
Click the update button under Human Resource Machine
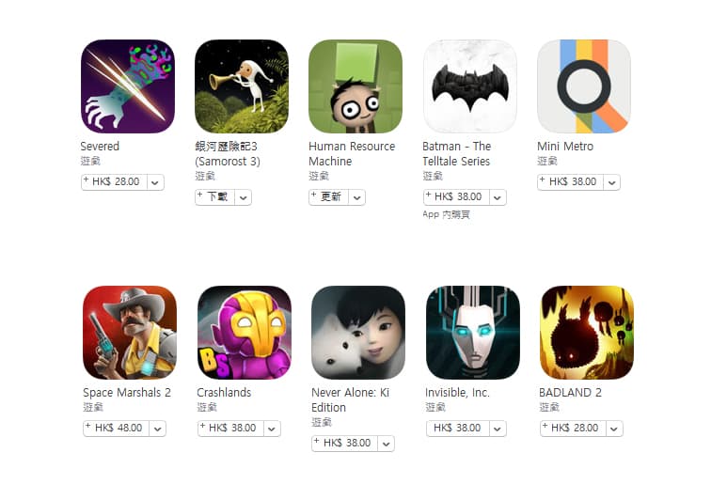point(329,197)
